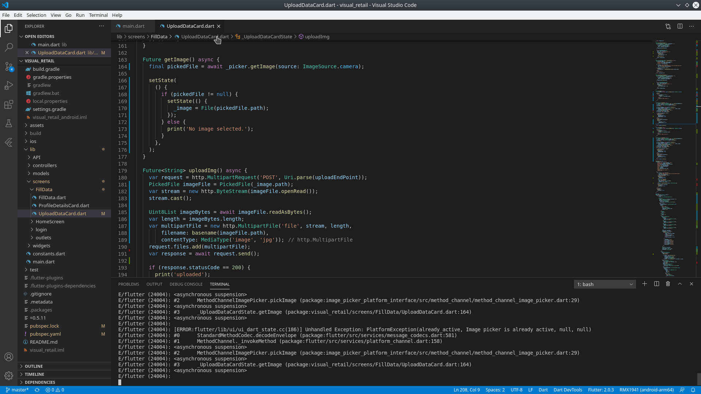The height and width of the screenshot is (394, 701).
Task: Open the Search view
Action: click(9, 47)
